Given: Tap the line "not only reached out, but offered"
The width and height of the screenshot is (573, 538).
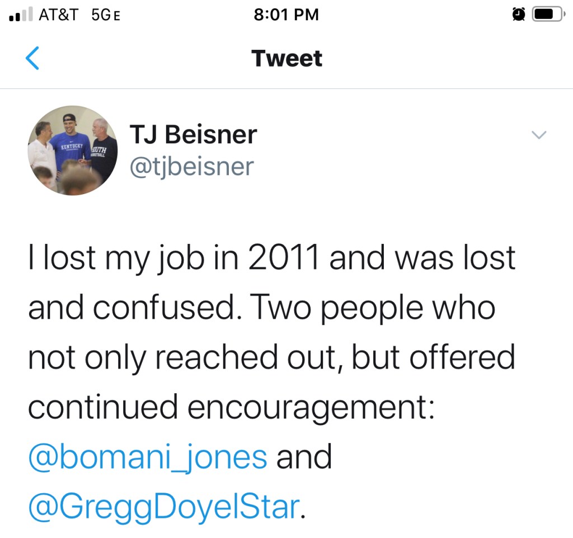Looking at the screenshot, I should [271, 357].
